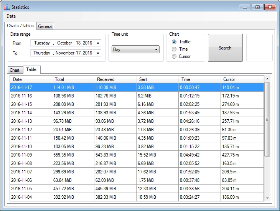Switch to the General tab
The image size is (280, 211).
click(45, 26)
